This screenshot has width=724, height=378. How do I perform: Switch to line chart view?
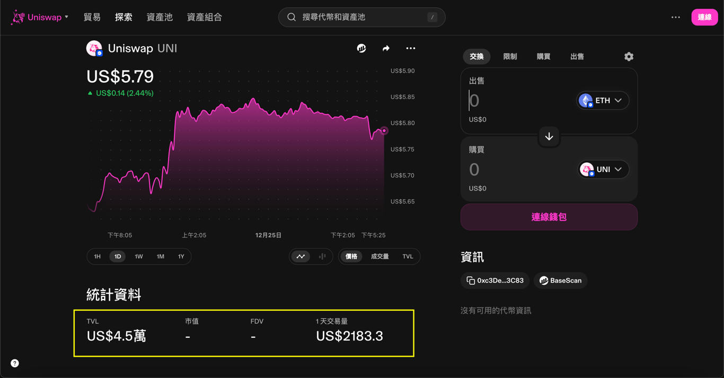[x=301, y=257]
